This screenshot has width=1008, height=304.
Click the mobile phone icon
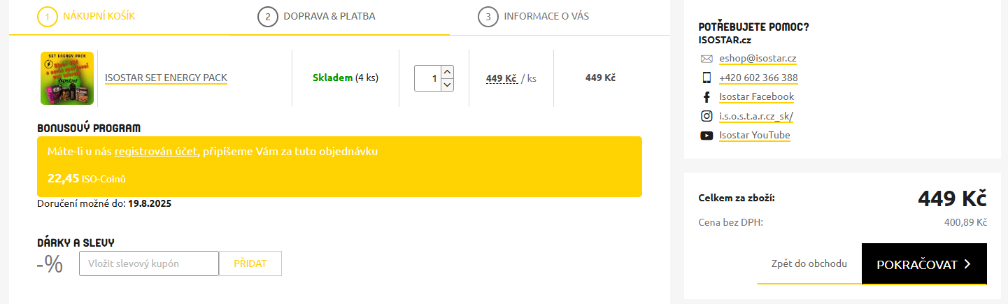(x=707, y=78)
